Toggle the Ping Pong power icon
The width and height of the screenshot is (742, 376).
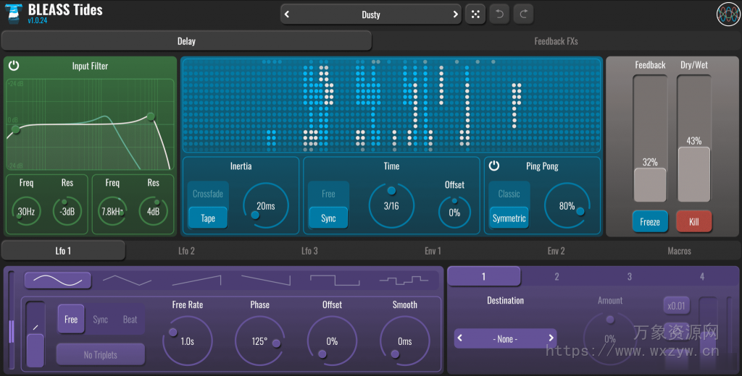point(494,166)
